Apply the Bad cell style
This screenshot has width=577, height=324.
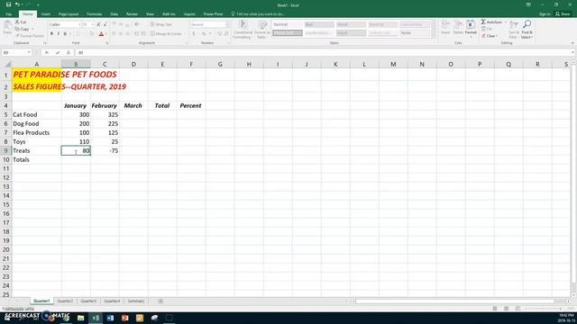click(x=319, y=24)
